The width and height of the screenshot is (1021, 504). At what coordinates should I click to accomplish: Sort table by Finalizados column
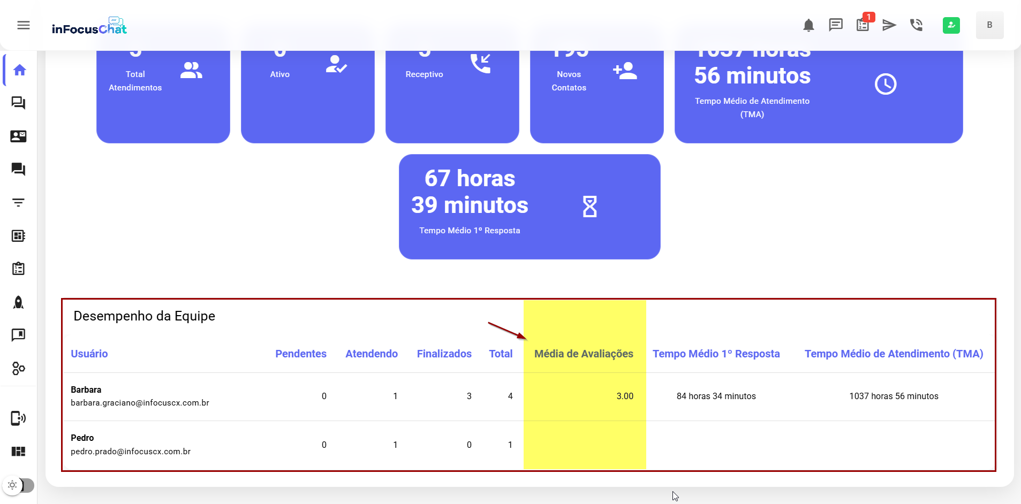(x=444, y=354)
